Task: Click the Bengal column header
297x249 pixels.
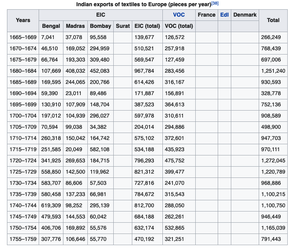Action: coord(51,26)
